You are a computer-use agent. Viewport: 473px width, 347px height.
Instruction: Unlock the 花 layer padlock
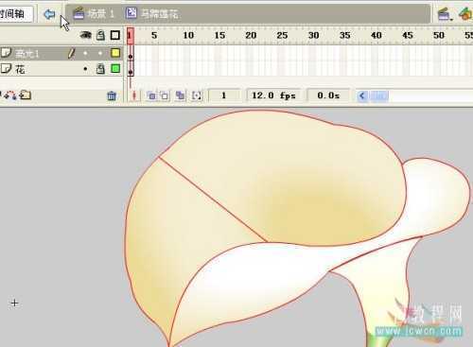tap(100, 69)
